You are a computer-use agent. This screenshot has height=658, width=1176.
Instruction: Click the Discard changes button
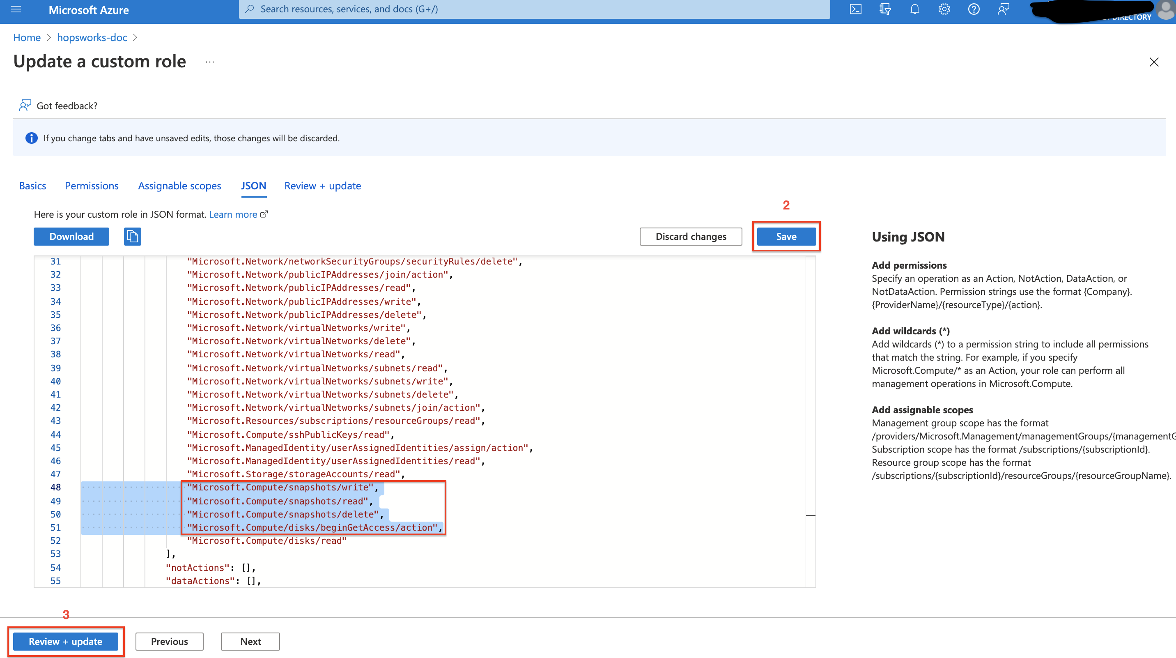pos(691,237)
